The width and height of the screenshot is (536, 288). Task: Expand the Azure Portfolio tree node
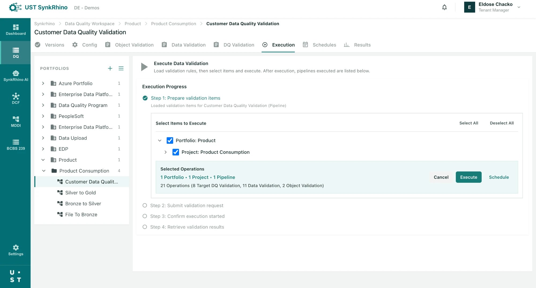click(x=43, y=84)
